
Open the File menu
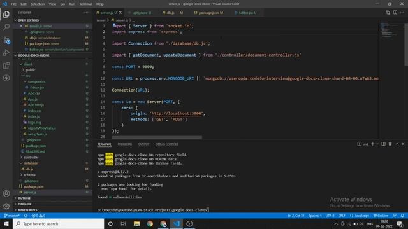(14, 4)
